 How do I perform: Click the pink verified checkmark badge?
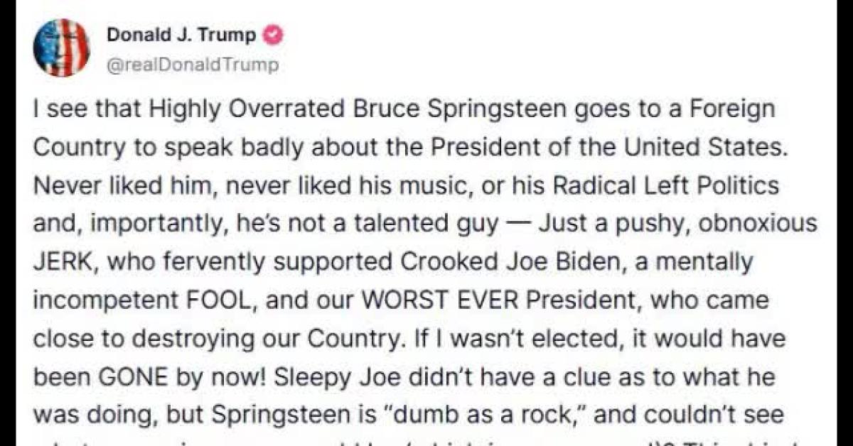pos(273,35)
